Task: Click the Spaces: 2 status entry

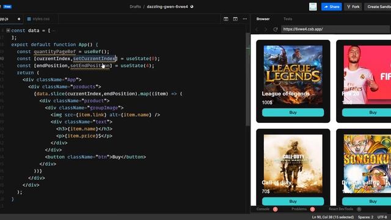Action: click(365, 217)
